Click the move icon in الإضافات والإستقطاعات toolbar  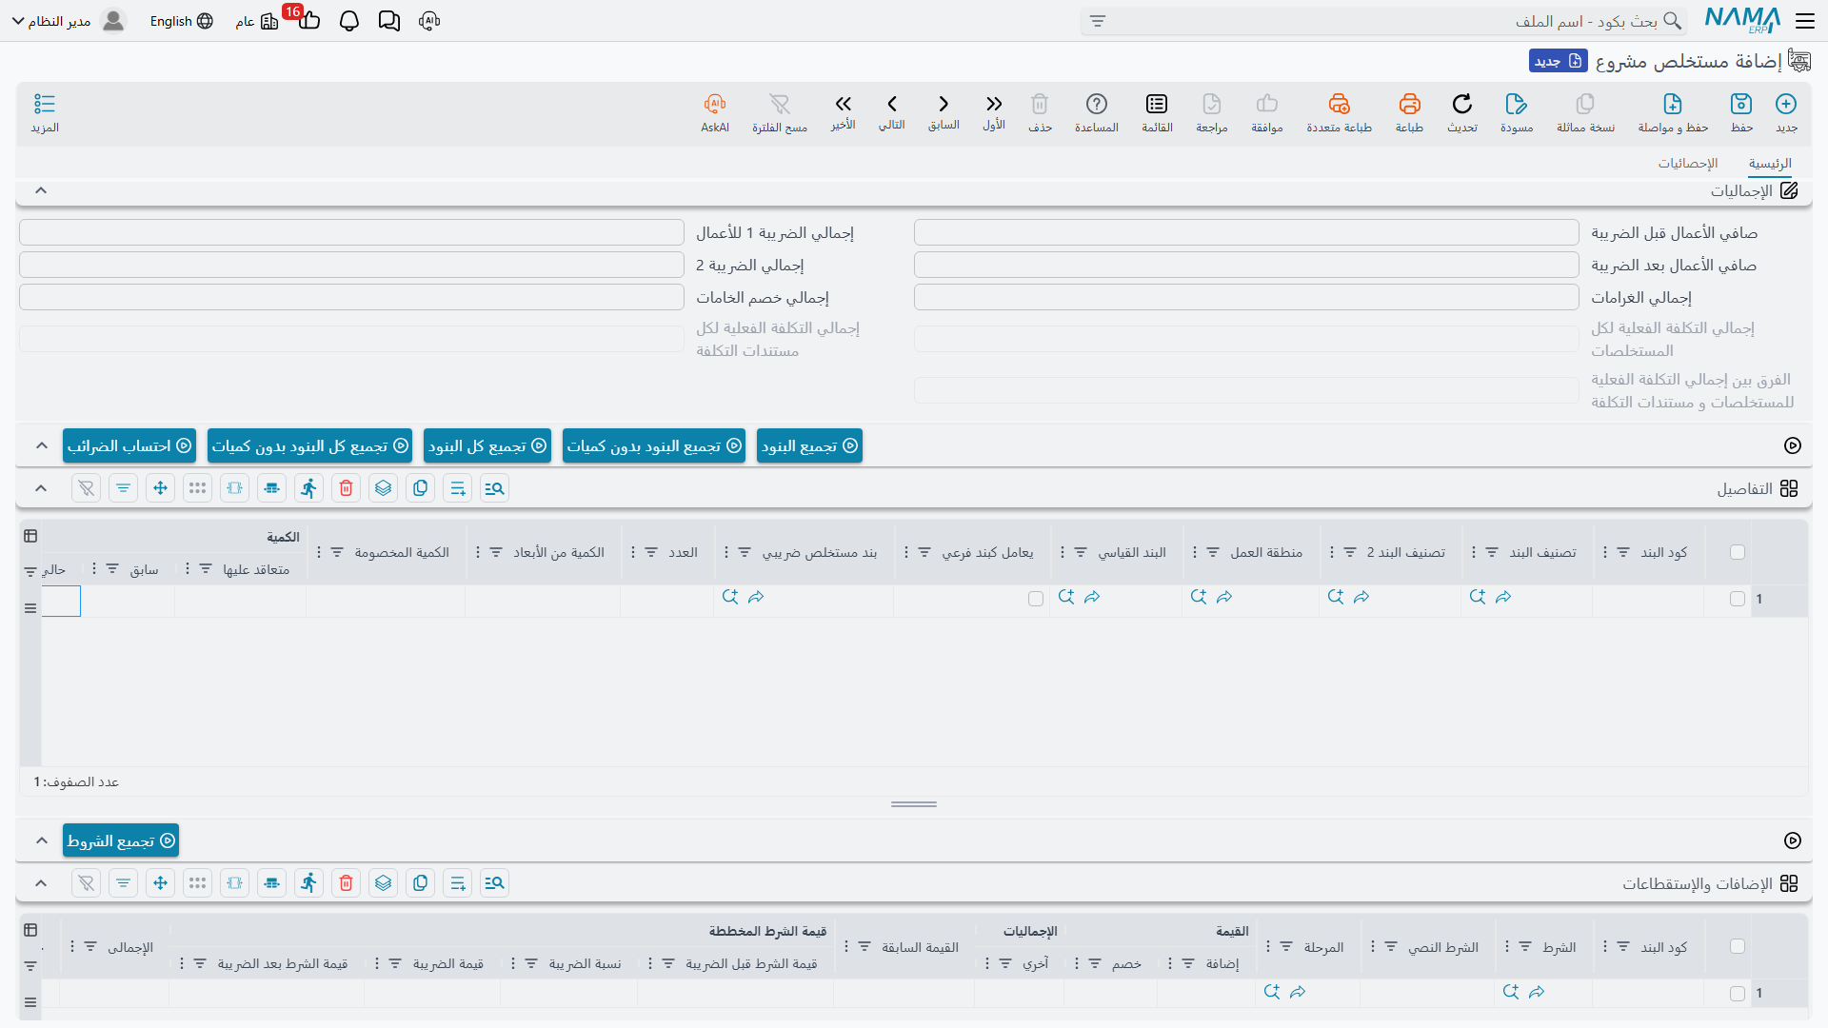tap(161, 883)
